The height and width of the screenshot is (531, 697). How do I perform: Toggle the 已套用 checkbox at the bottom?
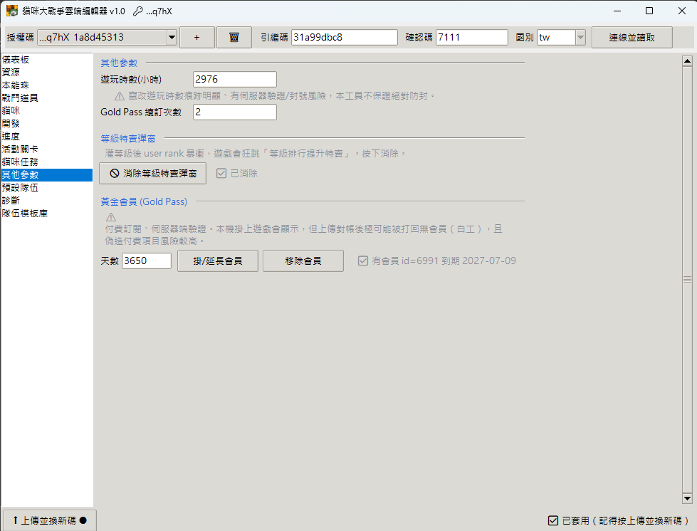click(553, 520)
